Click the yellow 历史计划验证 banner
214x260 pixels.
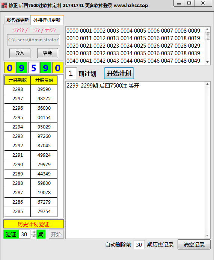click(34, 224)
